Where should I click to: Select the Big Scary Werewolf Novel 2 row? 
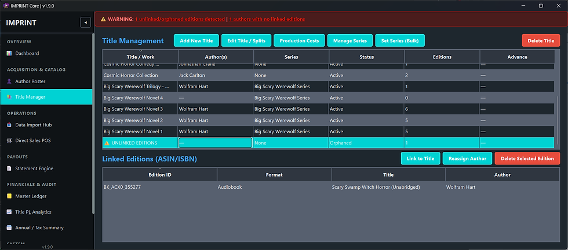328,121
